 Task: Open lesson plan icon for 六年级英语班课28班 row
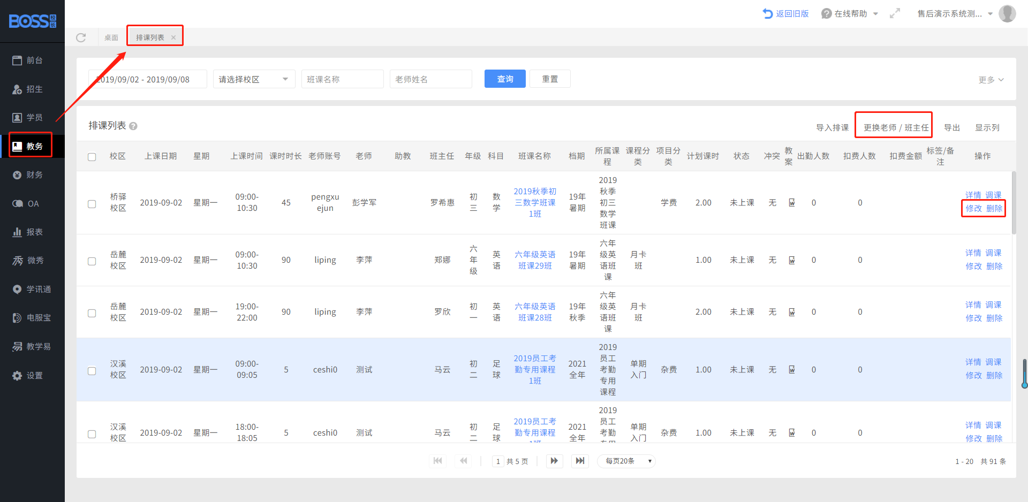(x=792, y=312)
